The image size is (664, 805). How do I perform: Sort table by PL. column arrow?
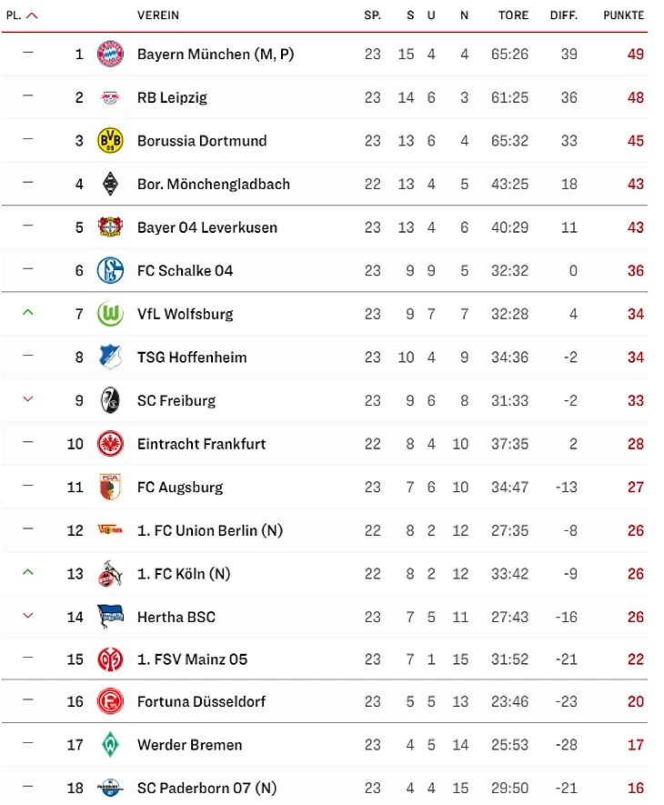point(33,15)
